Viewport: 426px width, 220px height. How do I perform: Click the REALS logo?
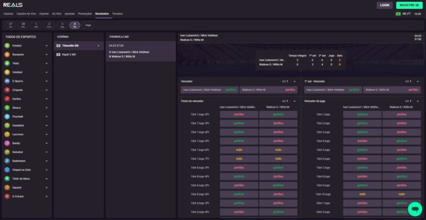click(13, 5)
